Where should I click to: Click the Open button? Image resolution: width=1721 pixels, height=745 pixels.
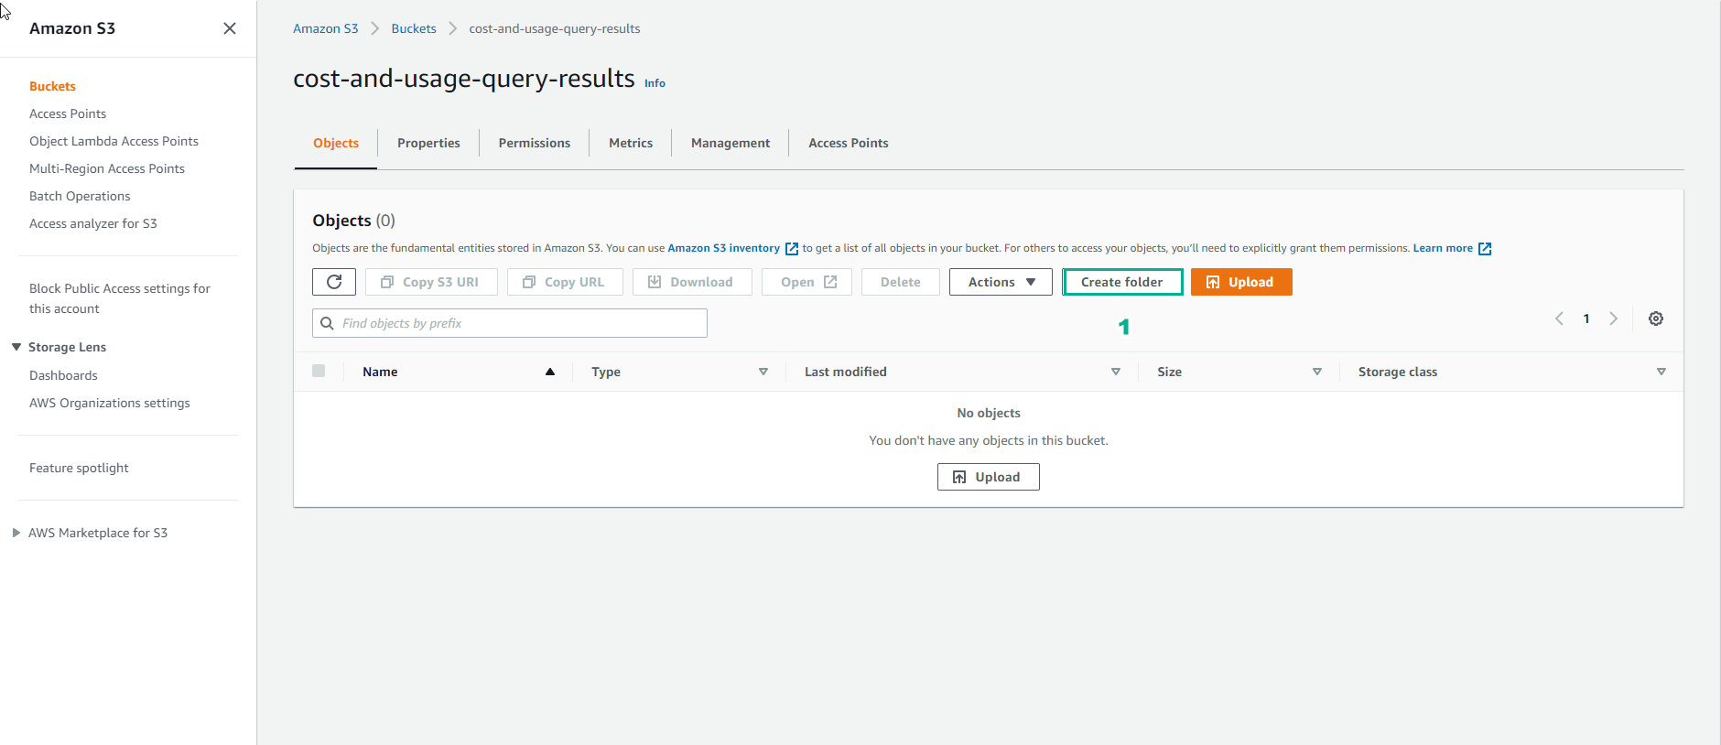click(x=806, y=282)
